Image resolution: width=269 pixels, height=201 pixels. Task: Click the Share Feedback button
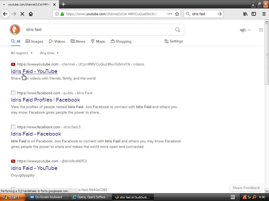(x=246, y=188)
